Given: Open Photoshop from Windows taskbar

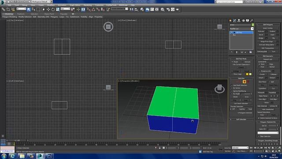Looking at the screenshot, I should [49, 156].
